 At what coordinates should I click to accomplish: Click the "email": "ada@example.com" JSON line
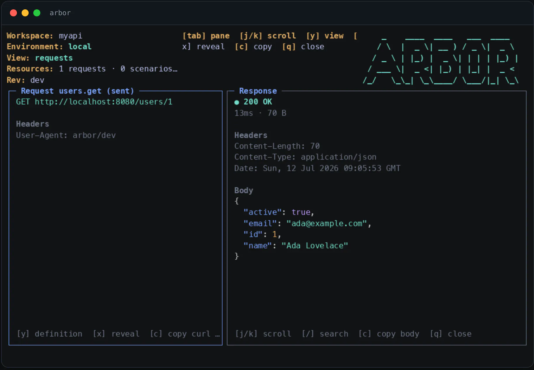click(307, 224)
